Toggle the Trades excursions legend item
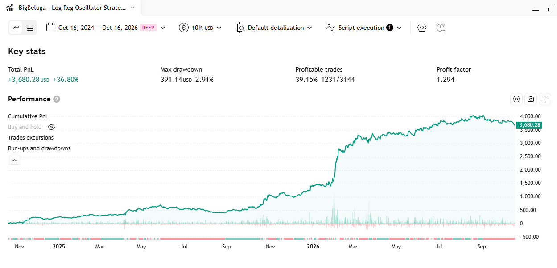The height and width of the screenshot is (268, 557). click(31, 138)
